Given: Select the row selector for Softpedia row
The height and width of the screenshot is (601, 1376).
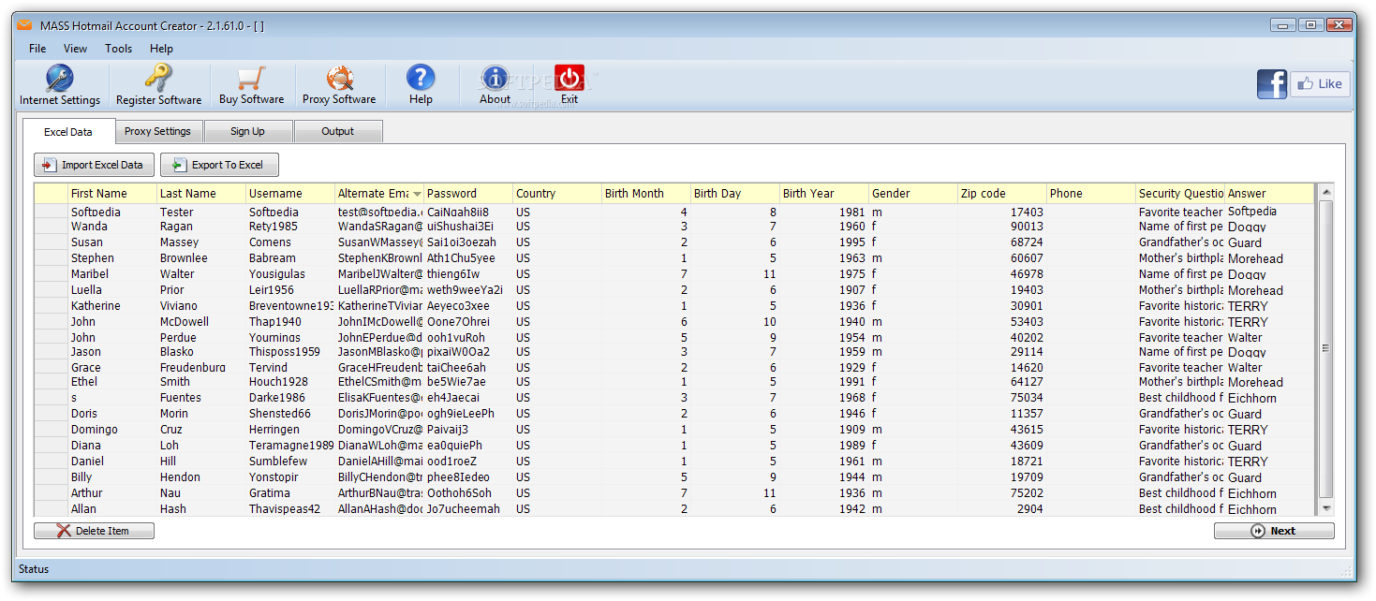Looking at the screenshot, I should 52,212.
